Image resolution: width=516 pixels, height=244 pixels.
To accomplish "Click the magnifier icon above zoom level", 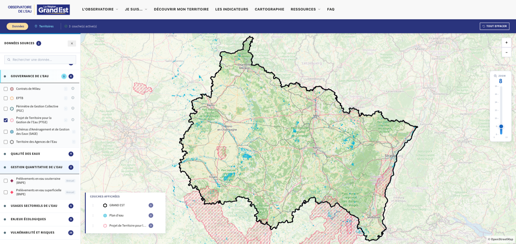I will pos(495,76).
